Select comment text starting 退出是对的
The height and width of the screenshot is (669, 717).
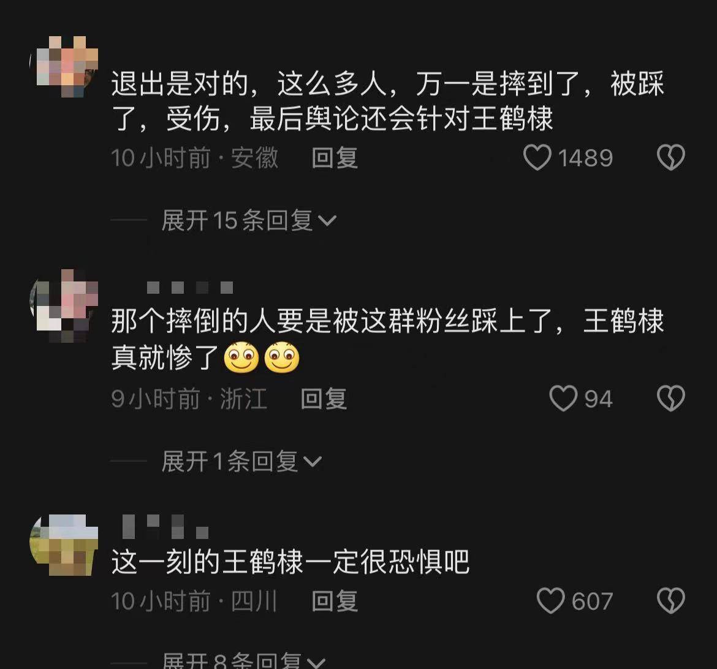(x=388, y=101)
